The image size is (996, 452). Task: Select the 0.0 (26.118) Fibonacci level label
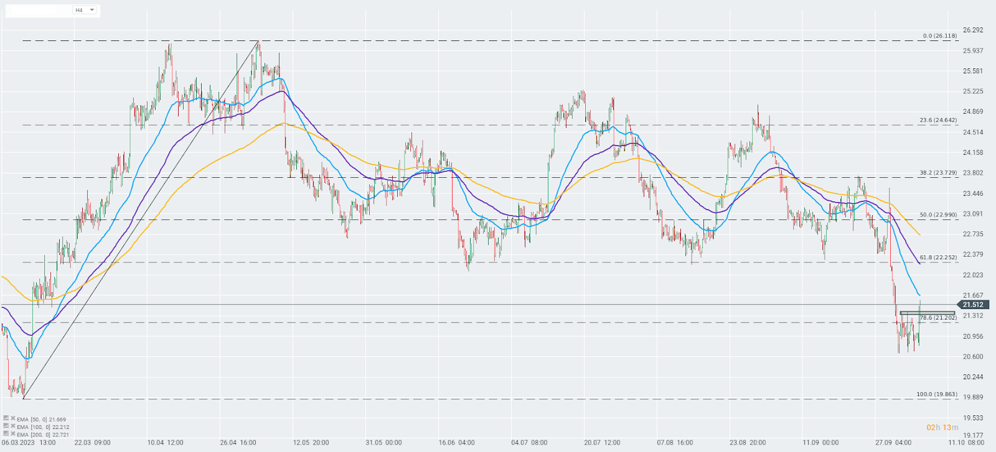click(x=939, y=36)
